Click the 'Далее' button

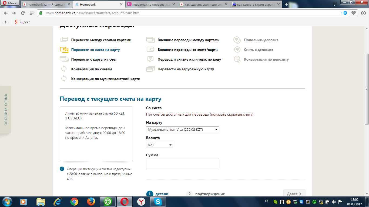tap(294, 194)
